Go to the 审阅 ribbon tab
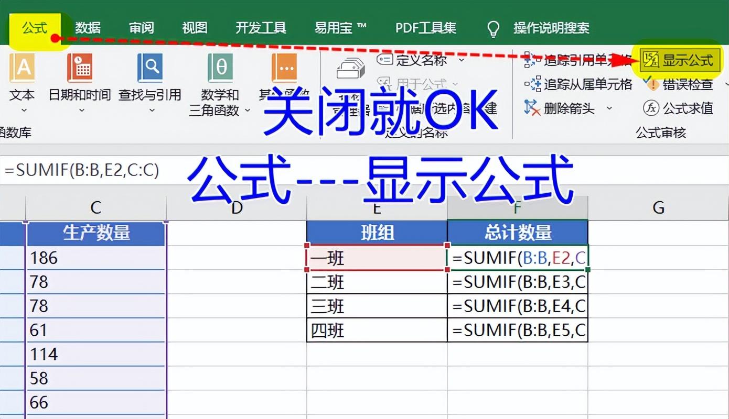Image resolution: width=729 pixels, height=419 pixels. point(142,28)
